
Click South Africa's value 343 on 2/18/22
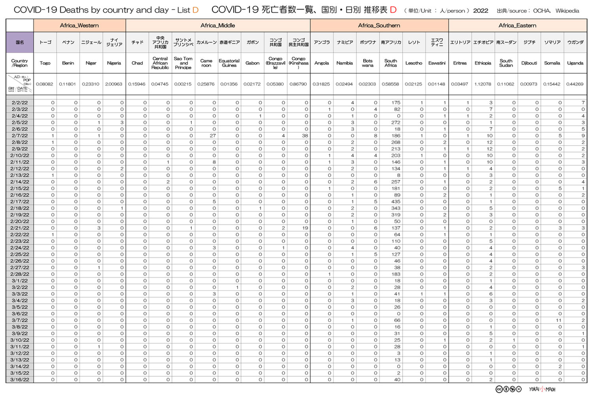(395, 208)
